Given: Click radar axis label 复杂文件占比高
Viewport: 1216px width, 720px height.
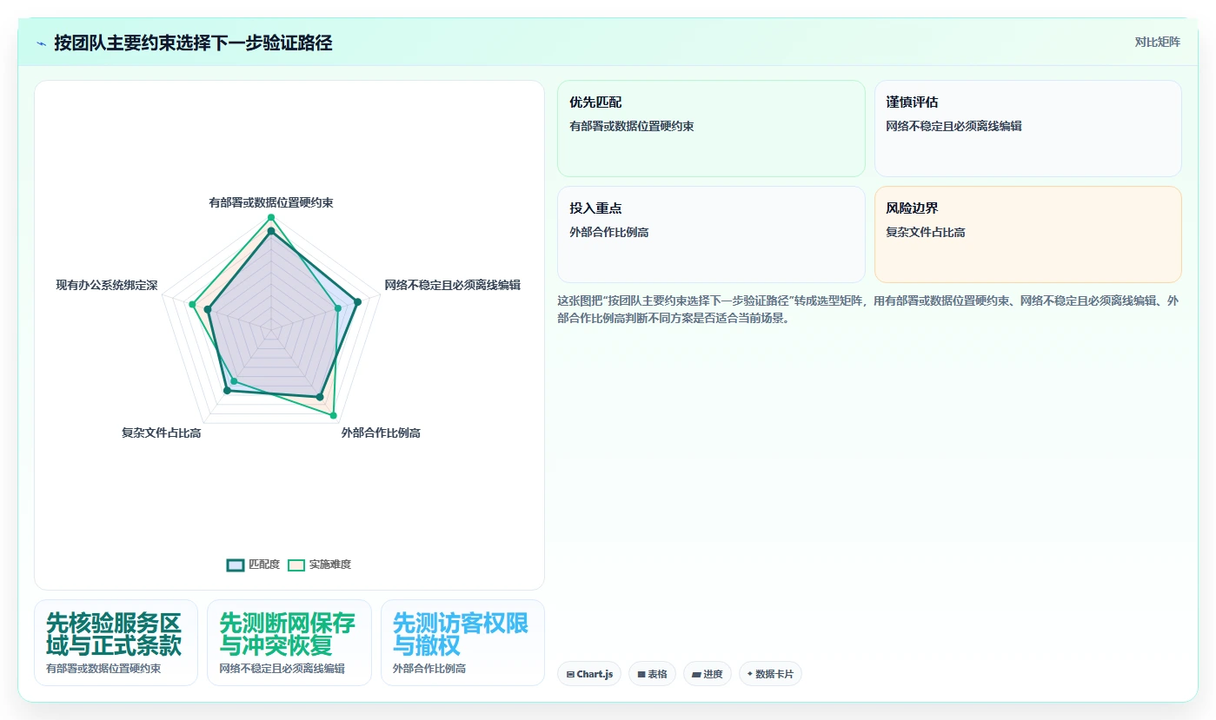Looking at the screenshot, I should pyautogui.click(x=162, y=433).
